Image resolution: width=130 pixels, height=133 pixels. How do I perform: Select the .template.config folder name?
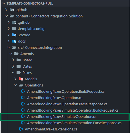tap(31, 29)
